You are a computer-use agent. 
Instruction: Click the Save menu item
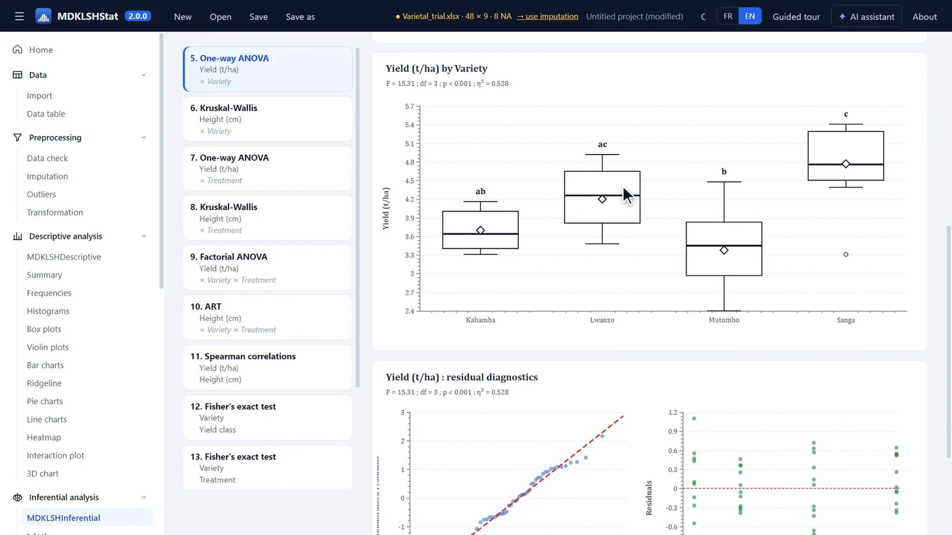(258, 17)
